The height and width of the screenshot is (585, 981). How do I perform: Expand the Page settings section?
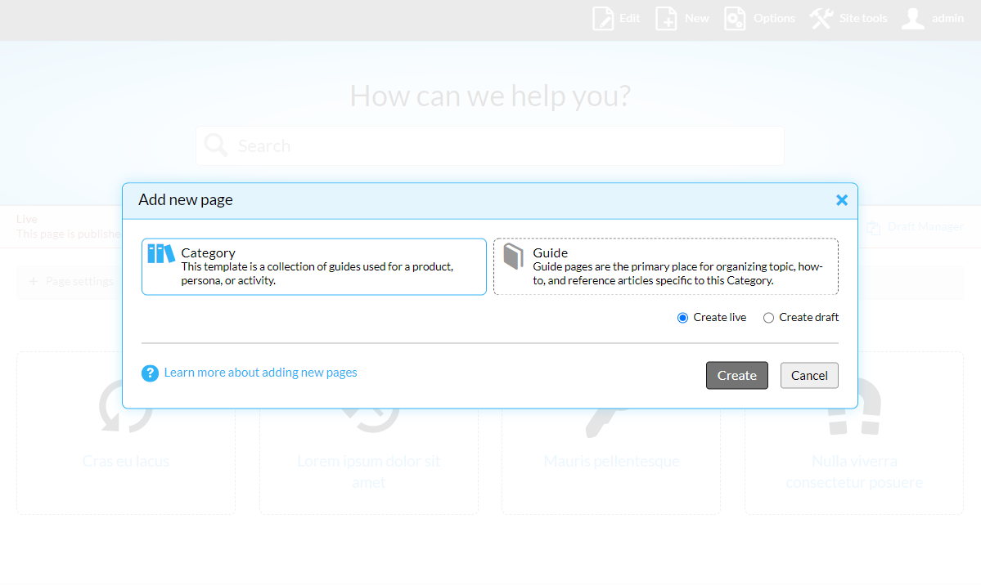point(79,281)
